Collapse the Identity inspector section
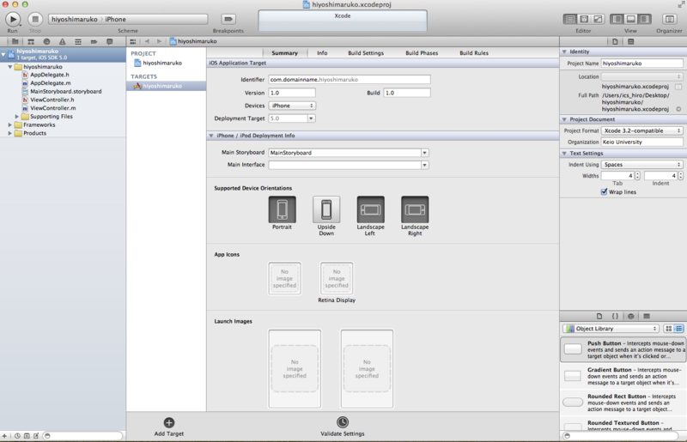 point(564,51)
